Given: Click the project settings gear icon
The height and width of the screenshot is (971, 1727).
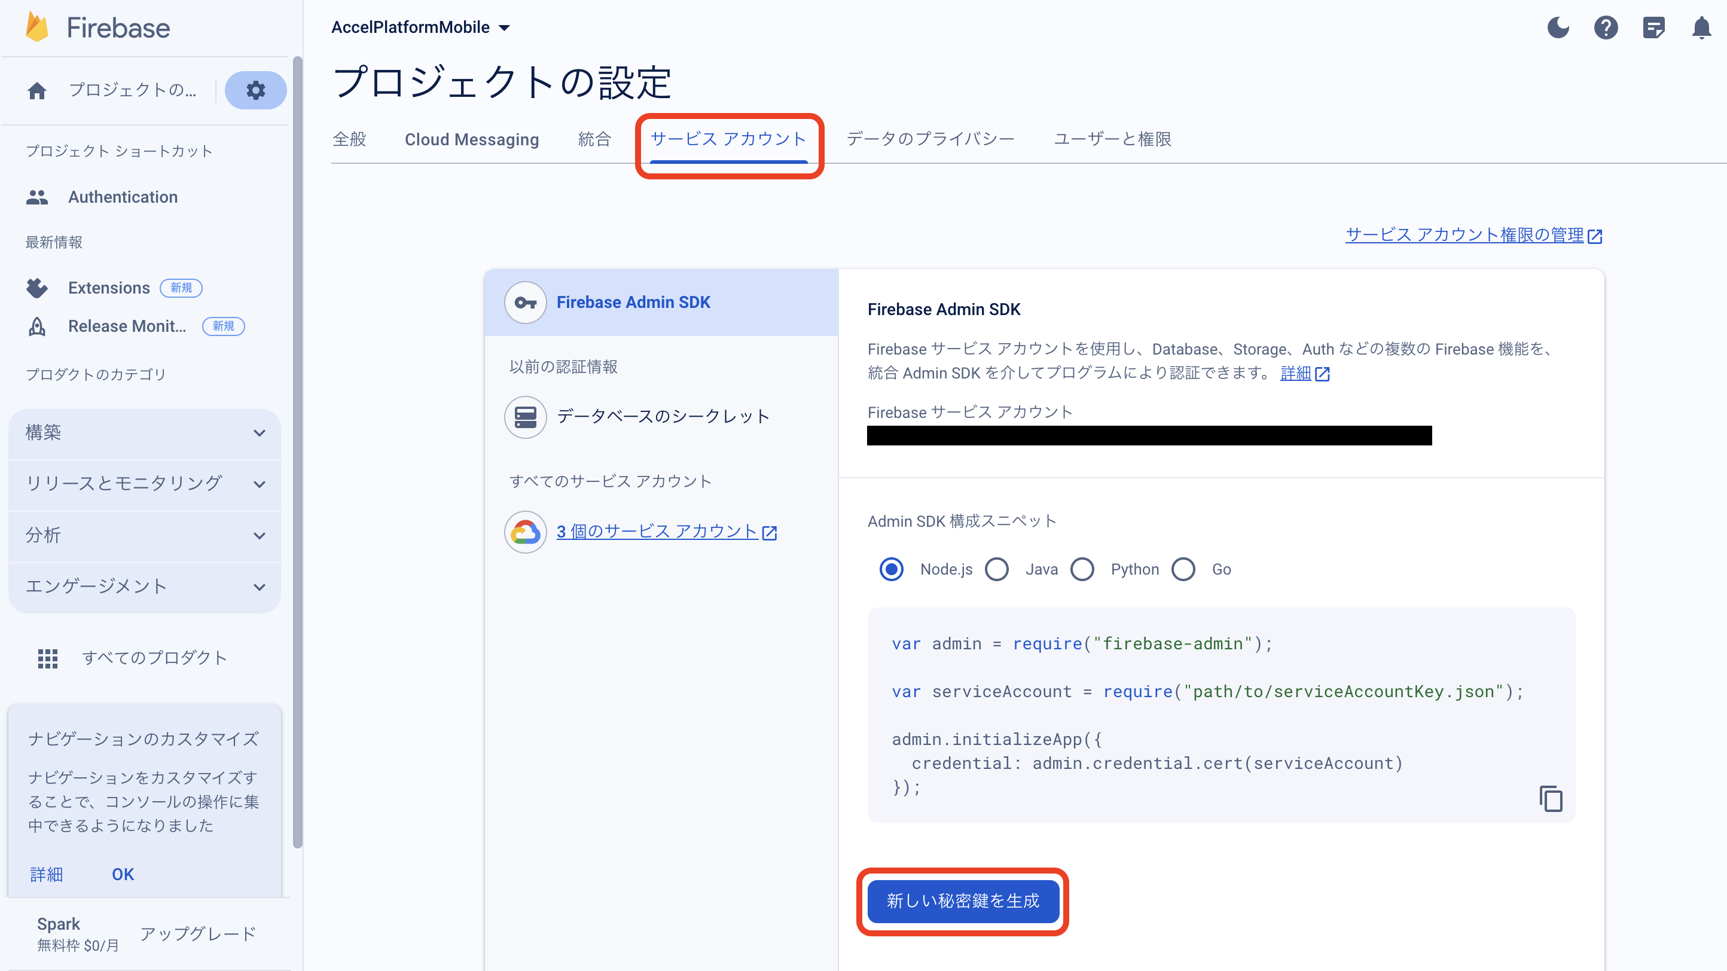Looking at the screenshot, I should tap(255, 90).
